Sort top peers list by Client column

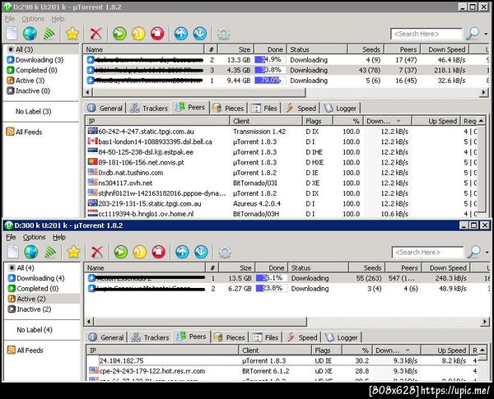point(266,121)
